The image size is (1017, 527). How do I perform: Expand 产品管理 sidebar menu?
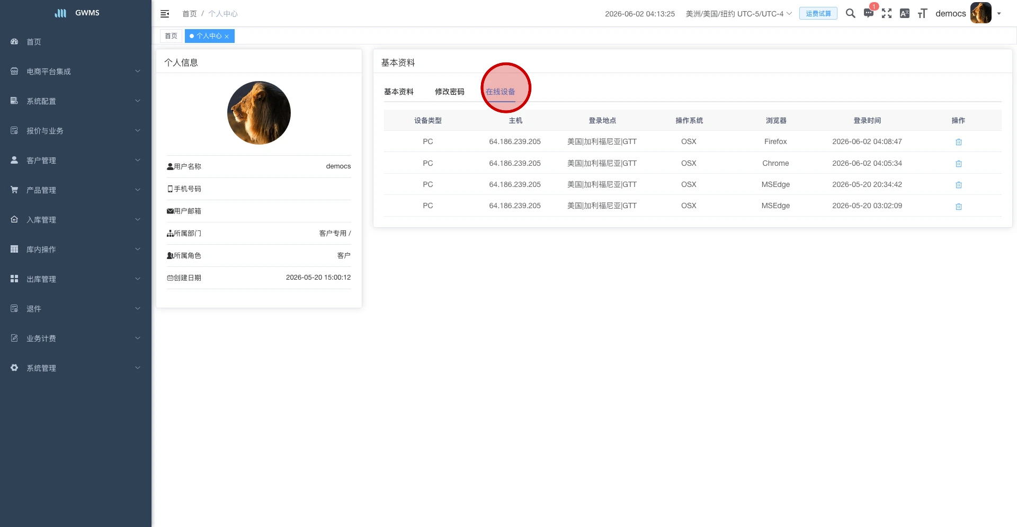76,190
